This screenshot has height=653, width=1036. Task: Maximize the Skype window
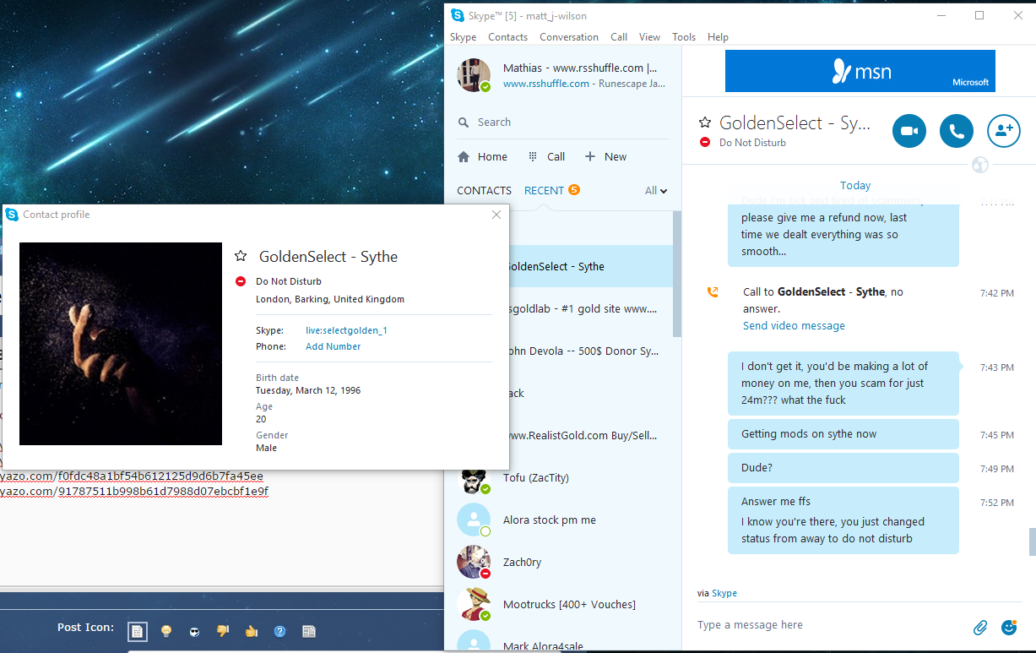click(x=979, y=15)
